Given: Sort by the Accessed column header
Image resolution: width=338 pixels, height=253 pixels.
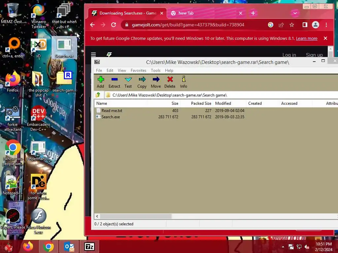Looking at the screenshot, I should click(x=295, y=103).
